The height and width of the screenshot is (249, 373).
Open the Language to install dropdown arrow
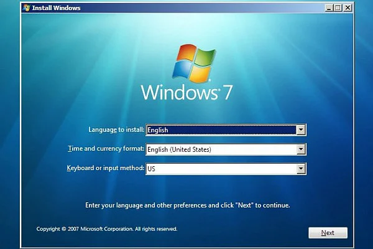pyautogui.click(x=301, y=130)
